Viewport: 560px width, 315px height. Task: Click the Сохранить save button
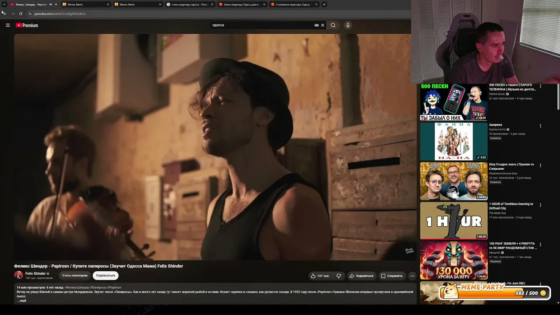pos(392,276)
